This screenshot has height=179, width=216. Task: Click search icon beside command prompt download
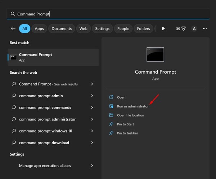point(14,143)
